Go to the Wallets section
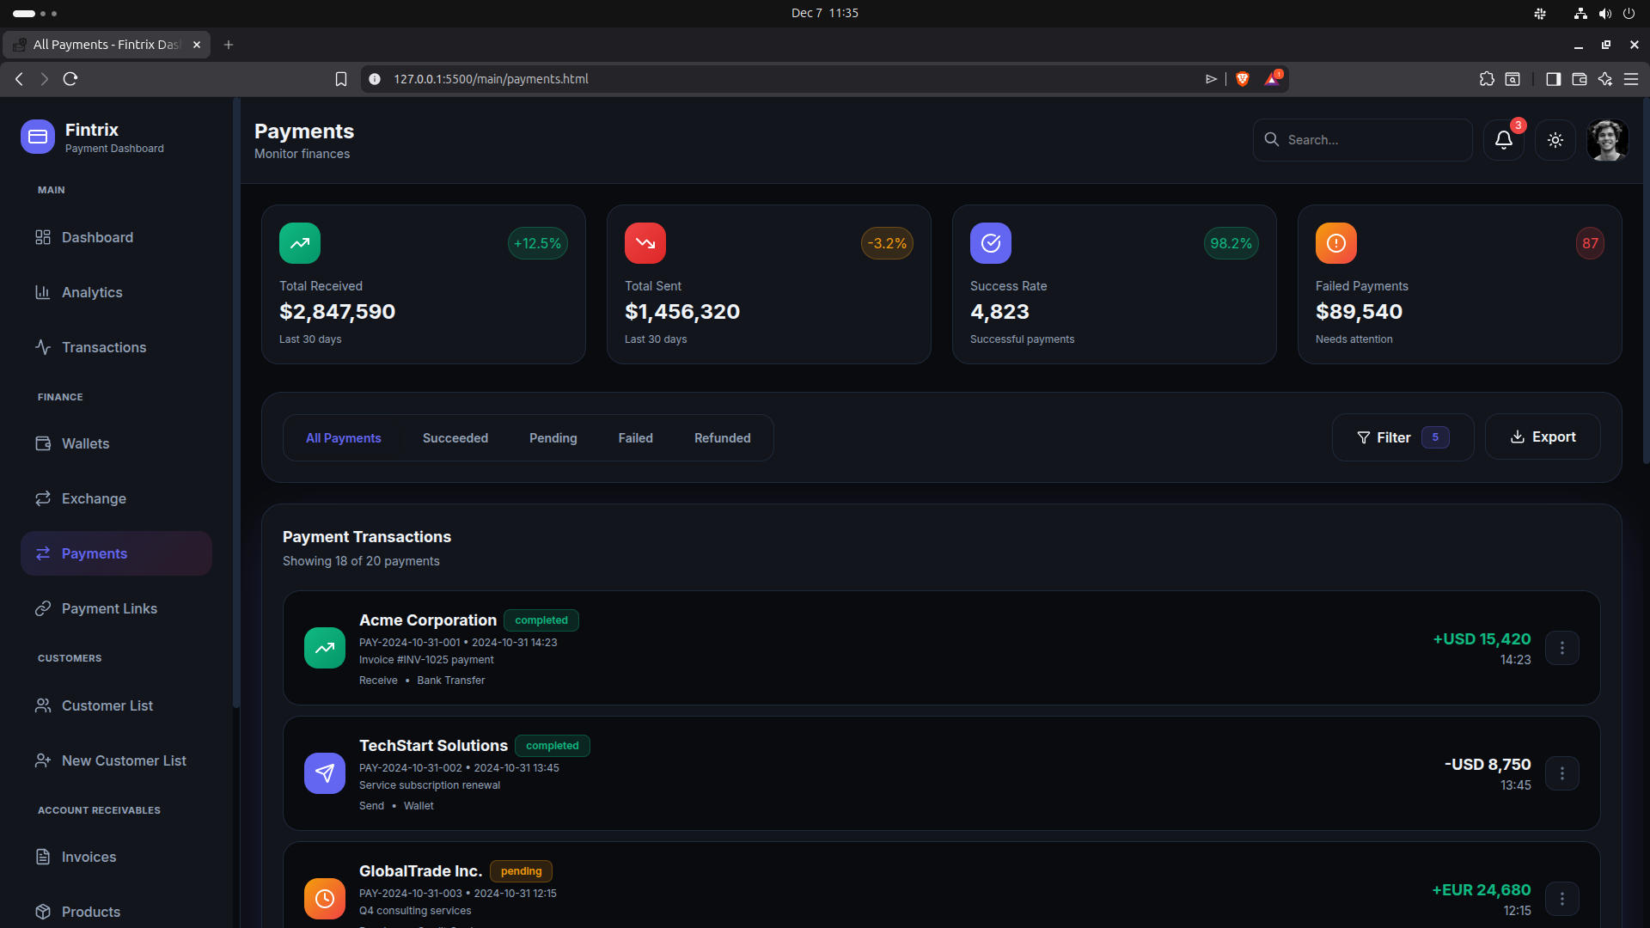This screenshot has width=1650, height=928. 86,443
